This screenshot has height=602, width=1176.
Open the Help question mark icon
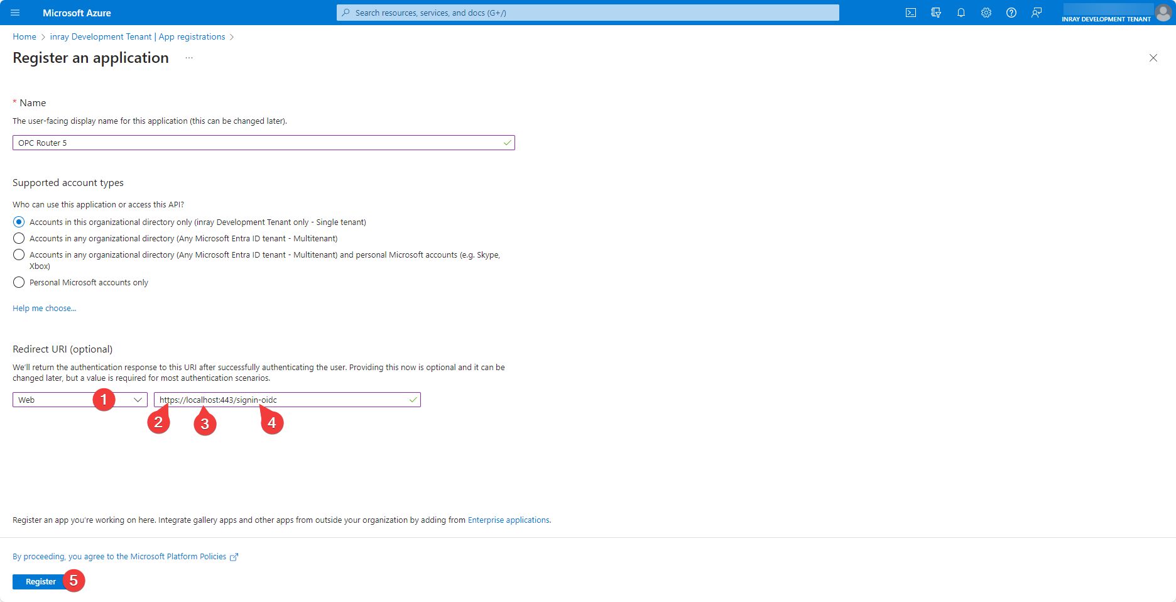click(x=1011, y=13)
